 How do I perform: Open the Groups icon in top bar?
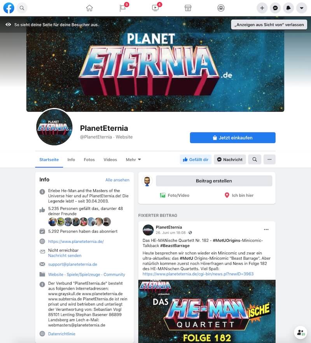(x=221, y=8)
